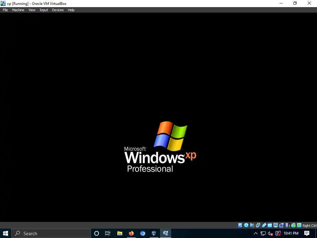Screen dimensions: 317x238
Task: Click the network adapter status icon
Action: pyautogui.click(x=258, y=225)
